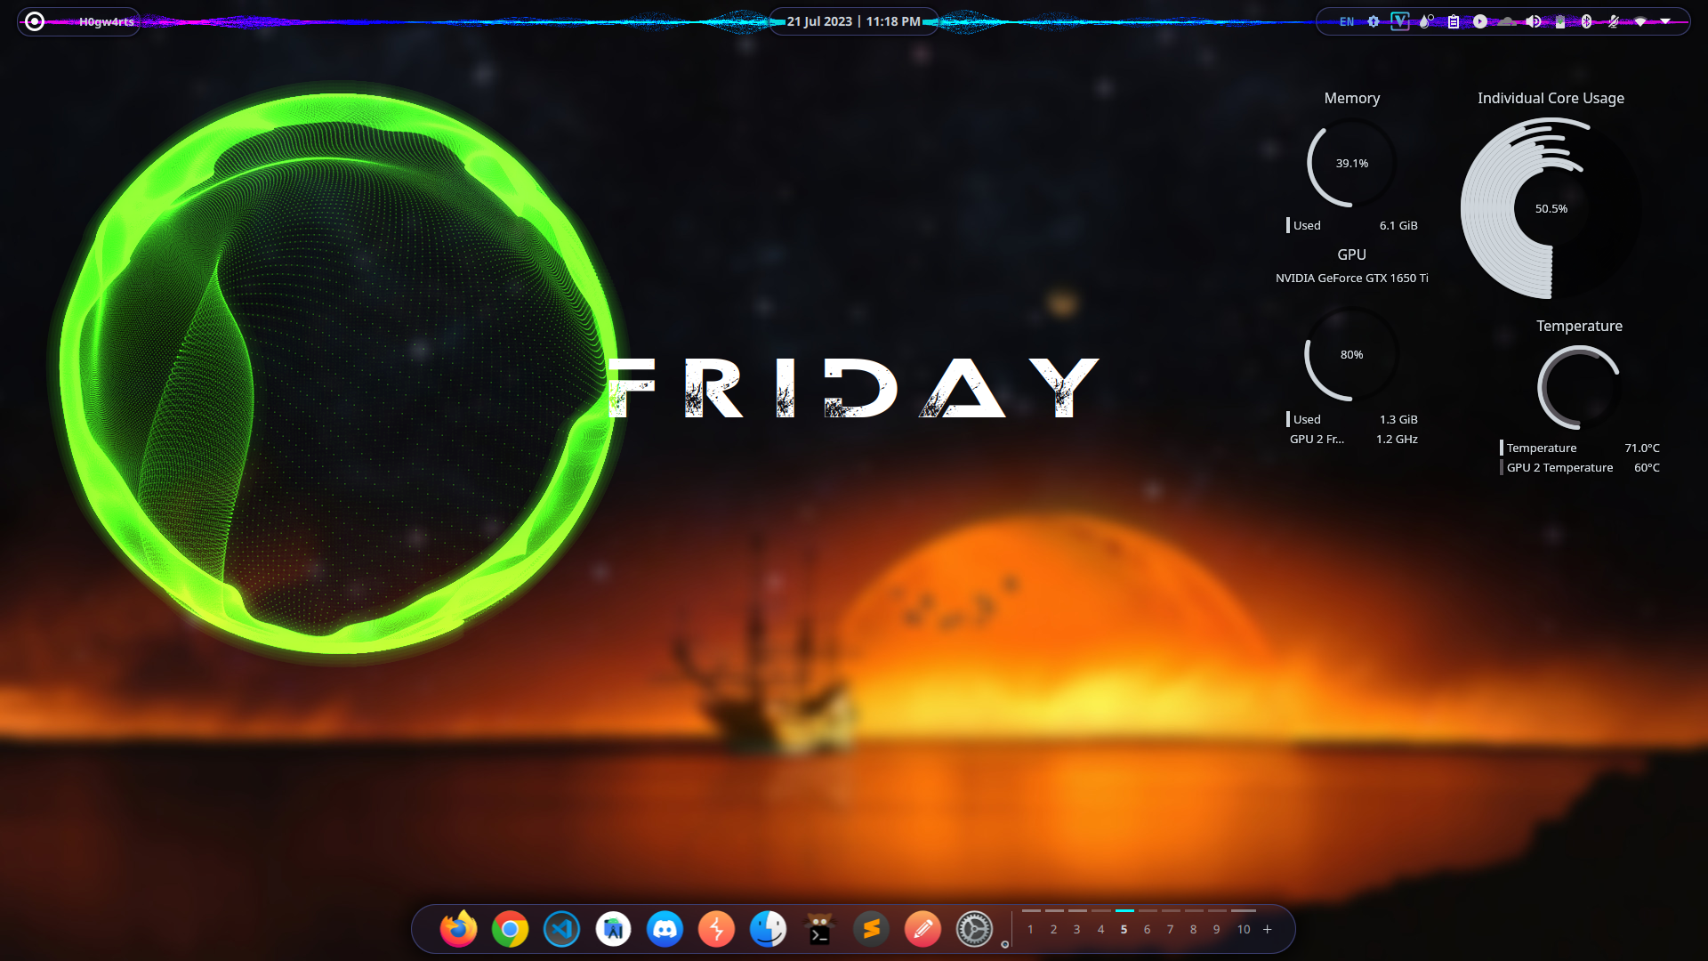Toggle the muted microphone tray icon
The width and height of the screenshot is (1708, 961).
pos(1613,21)
